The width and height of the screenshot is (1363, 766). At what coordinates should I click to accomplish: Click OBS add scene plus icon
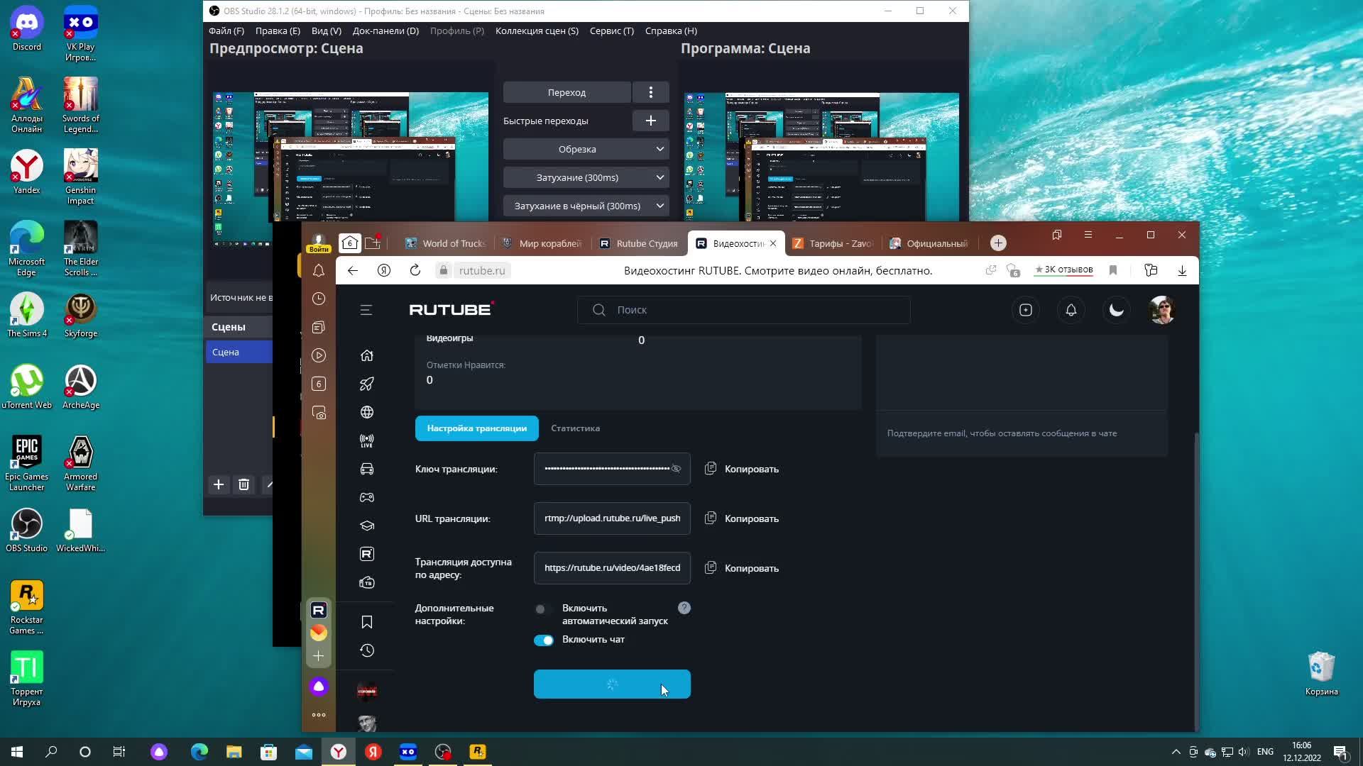[219, 484]
